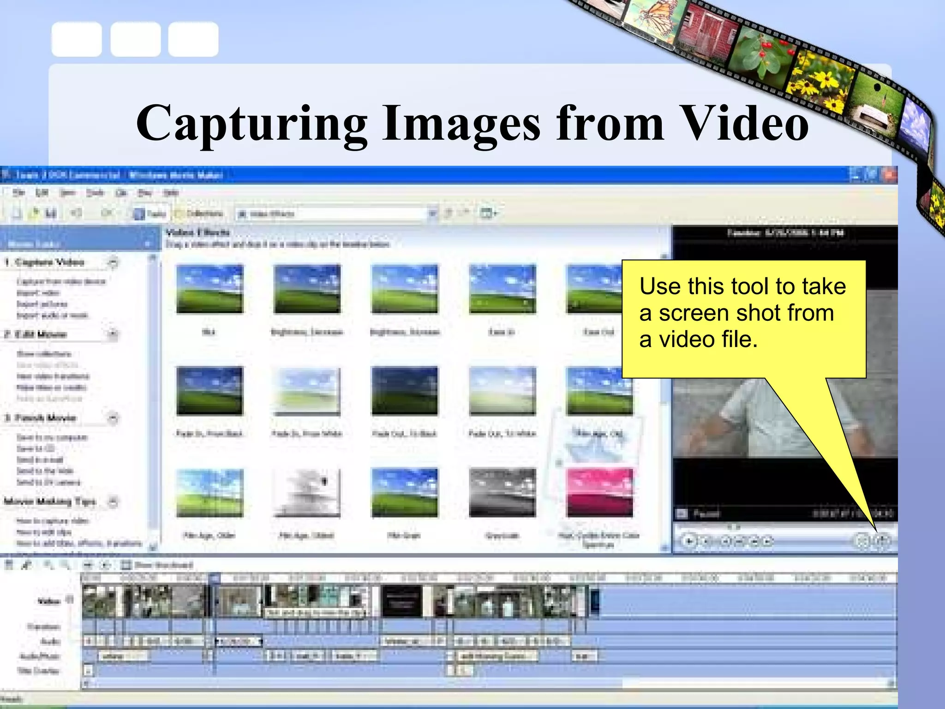
Task: Open the Clip menu
Action: click(121, 192)
